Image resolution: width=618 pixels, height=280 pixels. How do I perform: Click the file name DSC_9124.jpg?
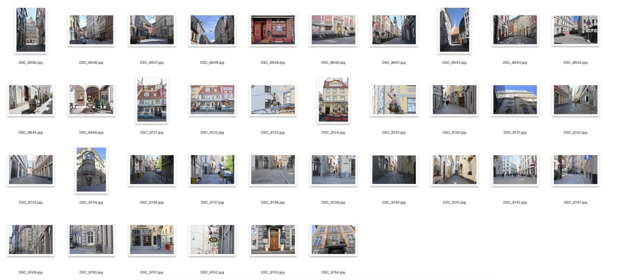(x=333, y=133)
